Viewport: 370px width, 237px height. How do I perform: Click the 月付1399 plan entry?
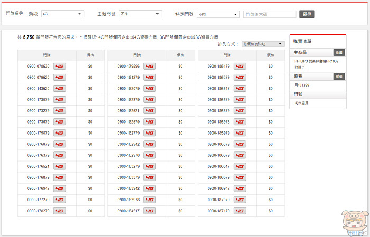click(x=302, y=85)
